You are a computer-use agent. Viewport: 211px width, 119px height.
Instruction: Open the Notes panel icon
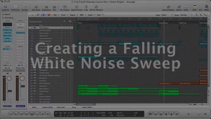pos(195,7)
